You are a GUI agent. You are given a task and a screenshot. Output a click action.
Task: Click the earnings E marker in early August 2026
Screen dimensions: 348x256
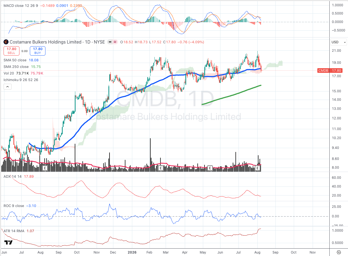pyautogui.click(x=257, y=168)
